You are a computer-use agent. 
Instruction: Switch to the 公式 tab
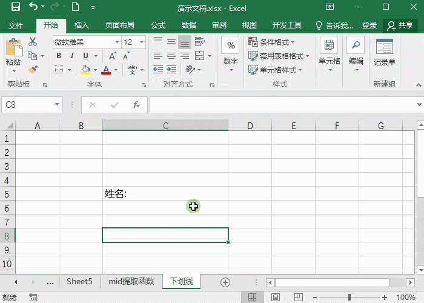click(x=158, y=25)
